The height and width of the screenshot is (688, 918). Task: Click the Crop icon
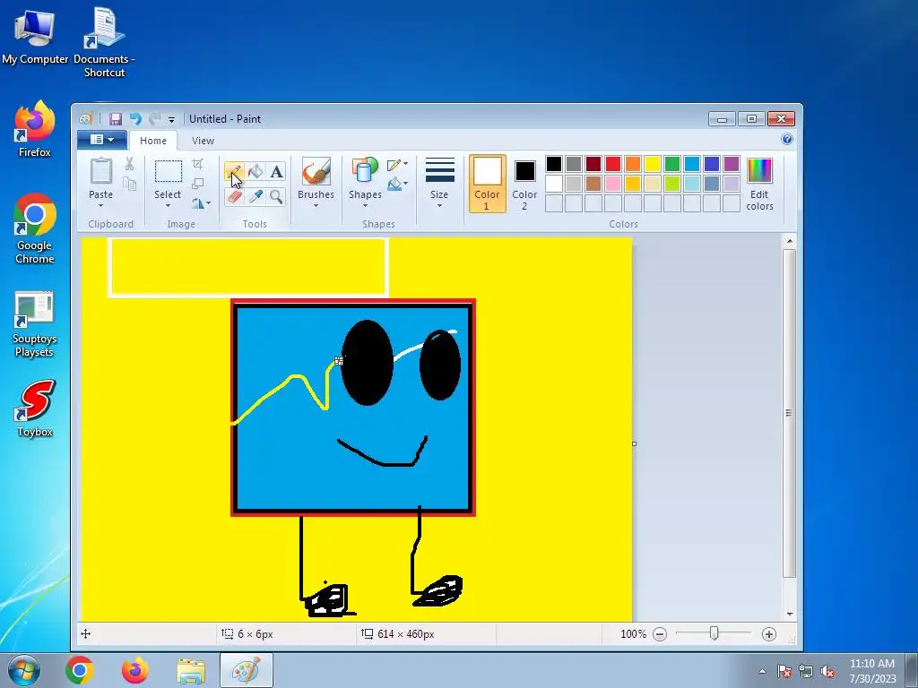(x=198, y=164)
